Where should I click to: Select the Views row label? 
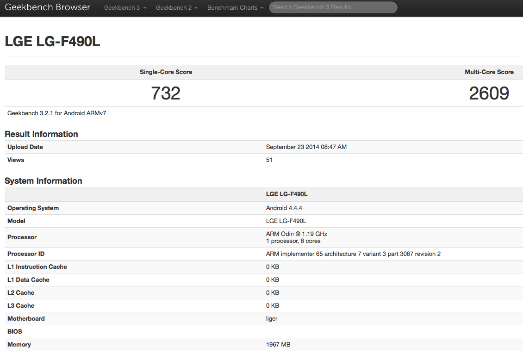[16, 160]
